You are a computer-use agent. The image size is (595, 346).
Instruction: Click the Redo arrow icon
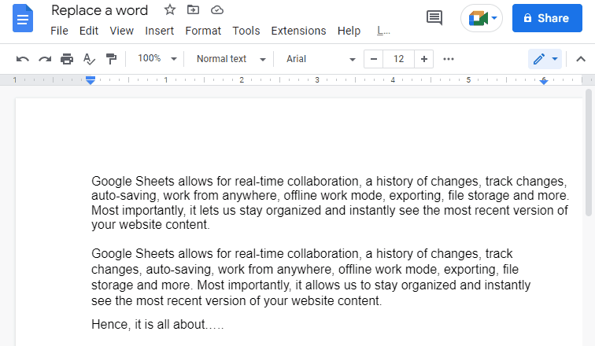tap(45, 59)
